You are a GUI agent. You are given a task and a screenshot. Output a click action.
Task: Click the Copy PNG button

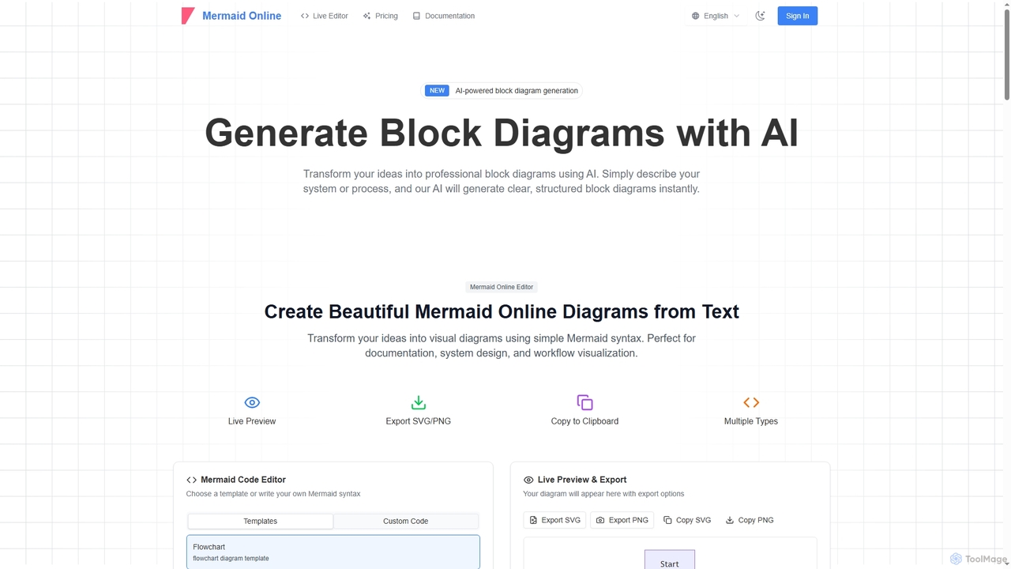coord(750,520)
